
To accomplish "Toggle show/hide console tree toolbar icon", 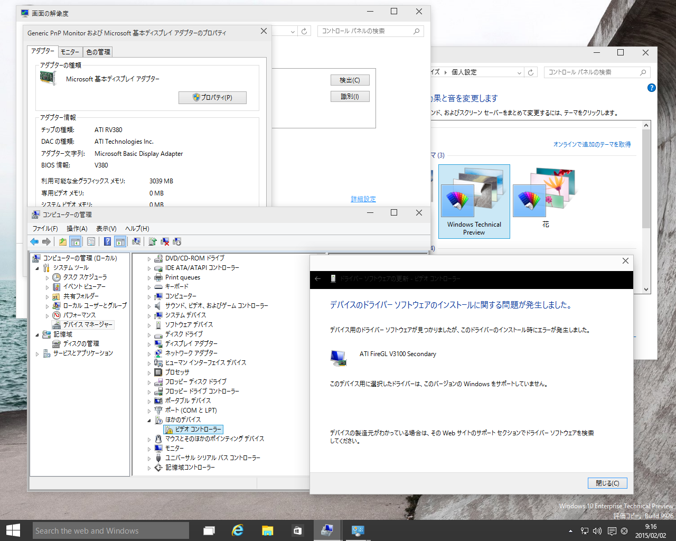I will click(76, 241).
